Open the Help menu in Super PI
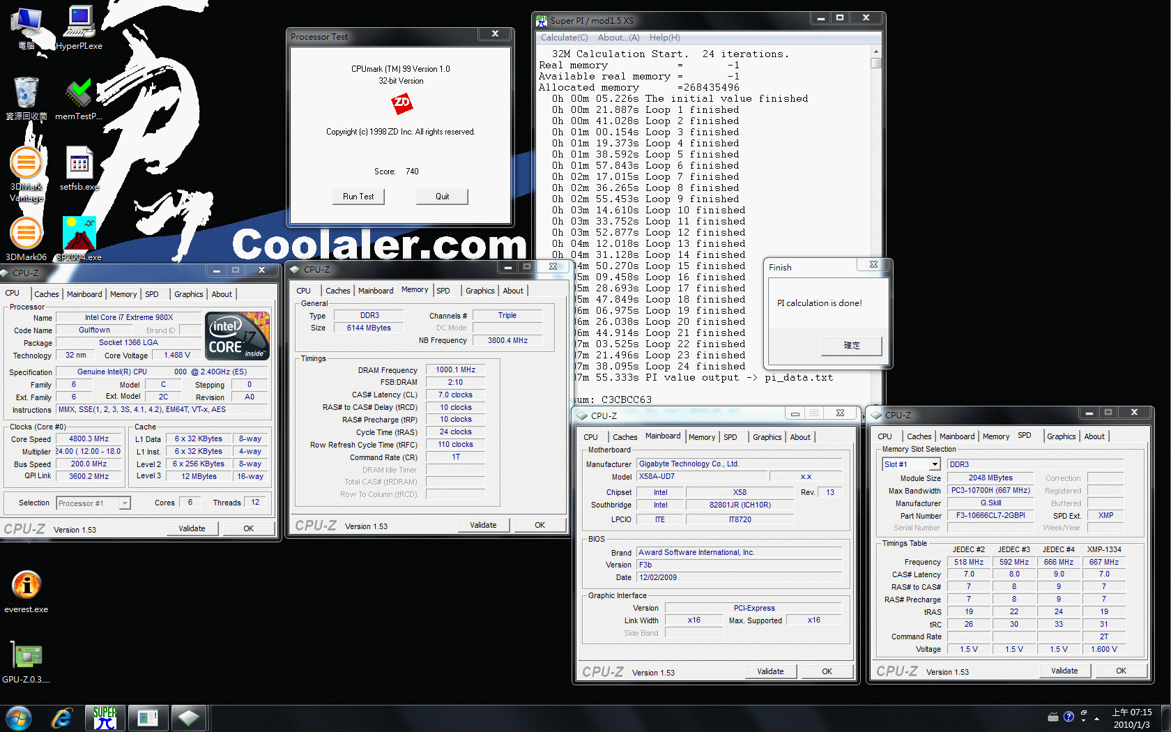Image resolution: width=1171 pixels, height=732 pixels. pos(664,38)
